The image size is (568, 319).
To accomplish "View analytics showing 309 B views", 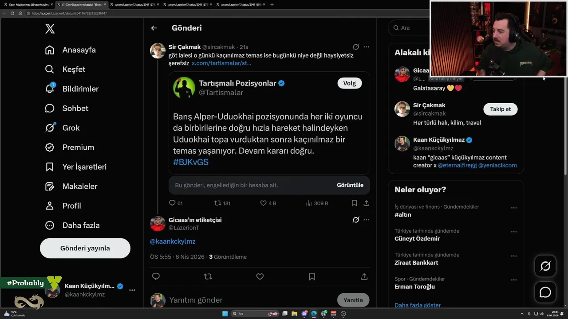I will tap(317, 203).
